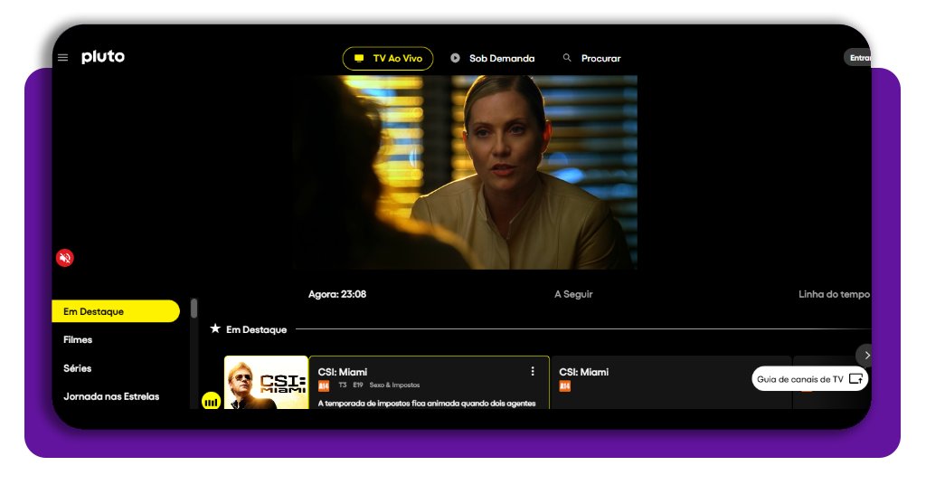Select the upcoming CSI: Miami program card
This screenshot has width=926, height=485.
[x=669, y=382]
